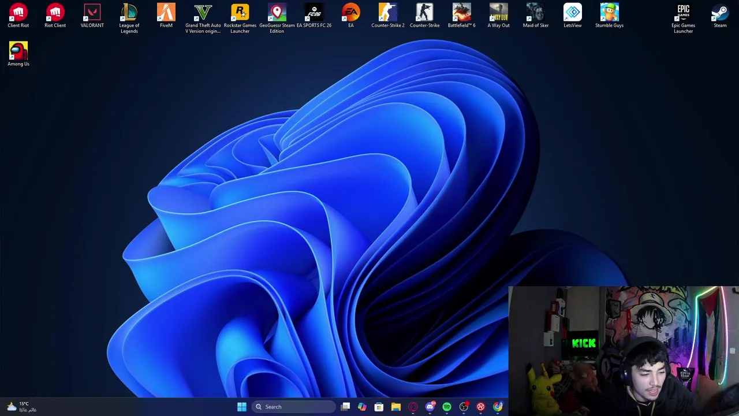Open the red circular app beside OBS
The image size is (739, 416).
pyautogui.click(x=481, y=407)
